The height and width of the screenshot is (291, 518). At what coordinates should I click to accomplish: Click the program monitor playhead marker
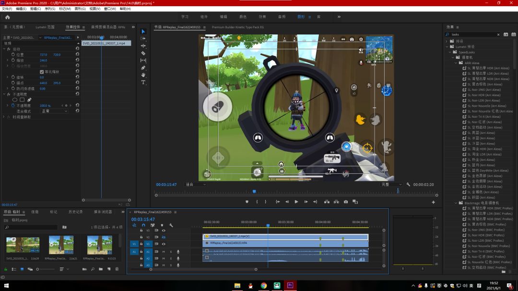coord(254,191)
